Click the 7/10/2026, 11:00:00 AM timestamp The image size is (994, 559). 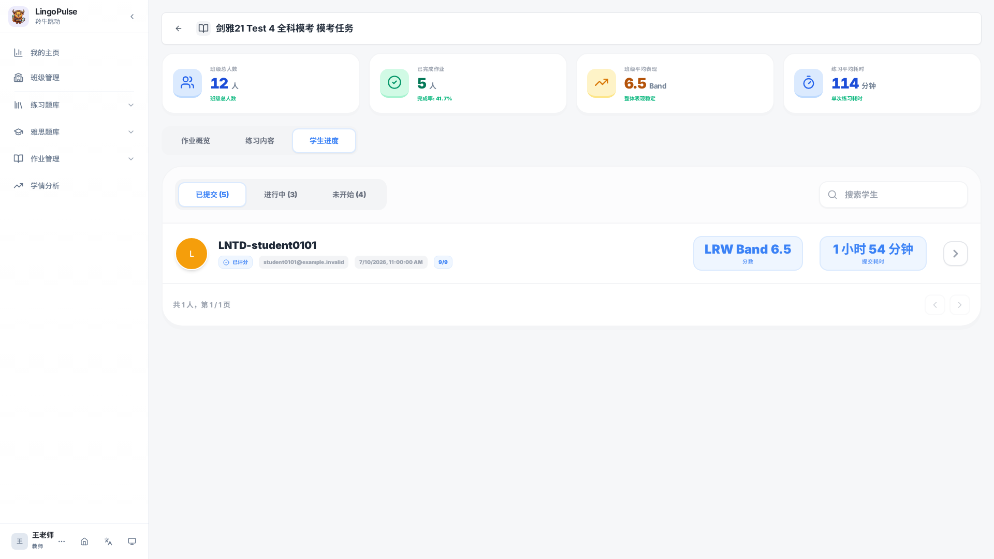coord(391,262)
